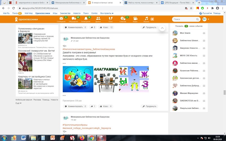Open the АНАГРАММЫ figure at desk image
This screenshot has width=226, height=141.
[106, 79]
